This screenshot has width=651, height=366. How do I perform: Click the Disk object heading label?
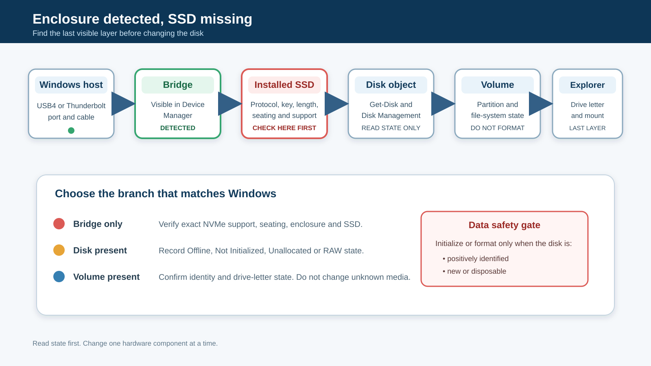(x=391, y=85)
